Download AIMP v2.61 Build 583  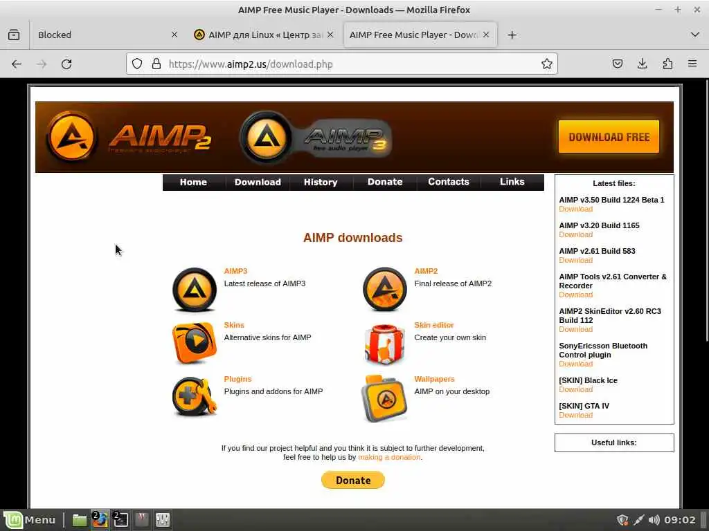pyautogui.click(x=575, y=260)
